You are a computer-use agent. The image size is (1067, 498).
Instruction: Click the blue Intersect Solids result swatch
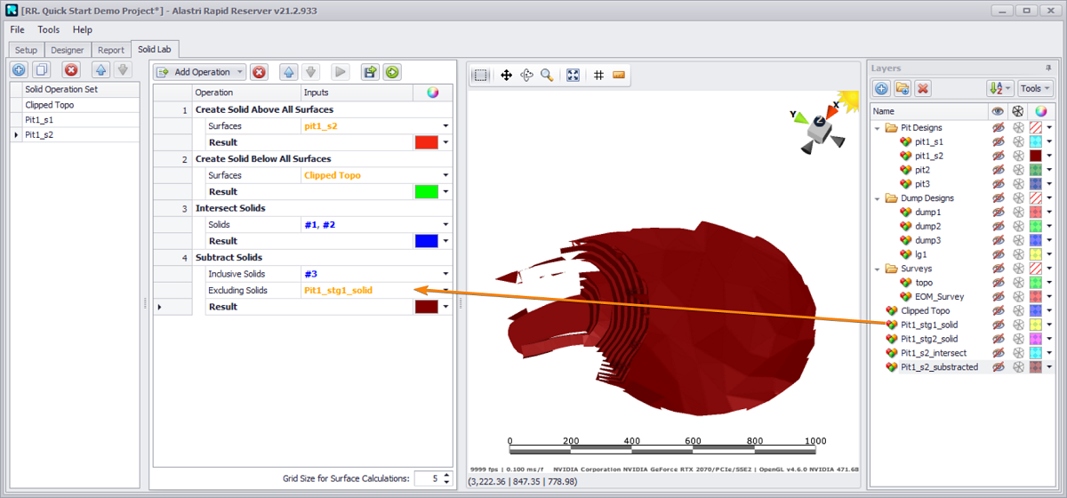pyautogui.click(x=426, y=241)
